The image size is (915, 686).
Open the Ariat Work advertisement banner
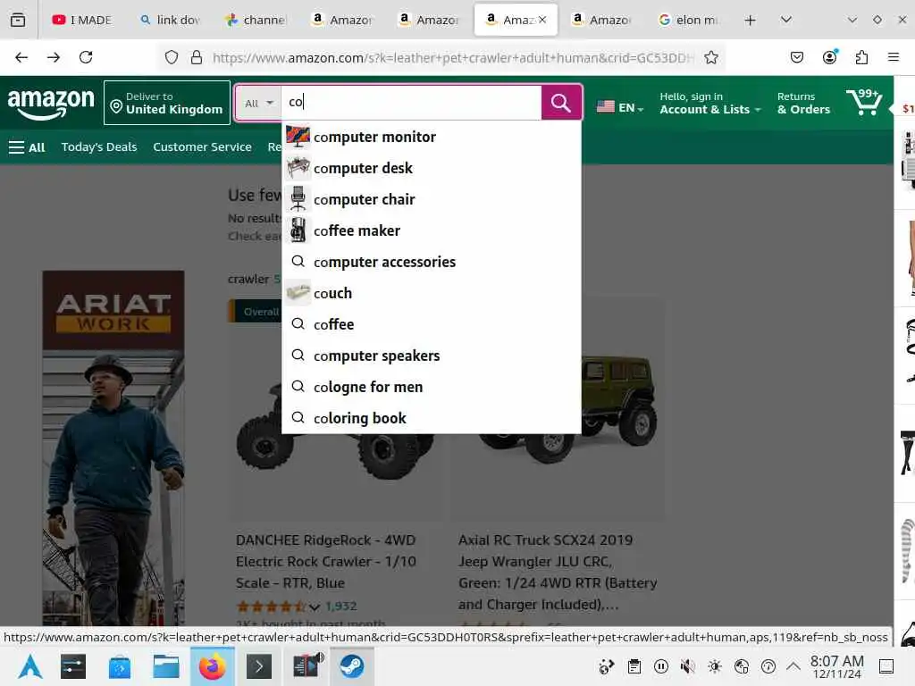click(x=113, y=448)
